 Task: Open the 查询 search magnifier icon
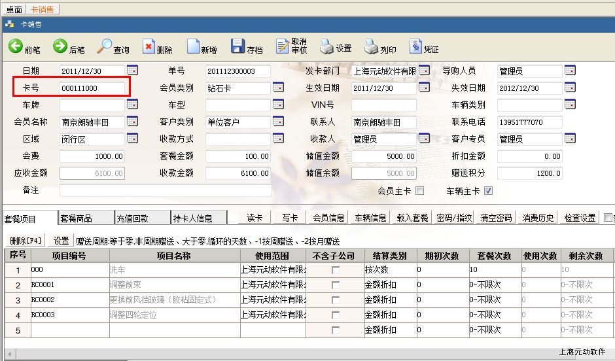pos(105,46)
